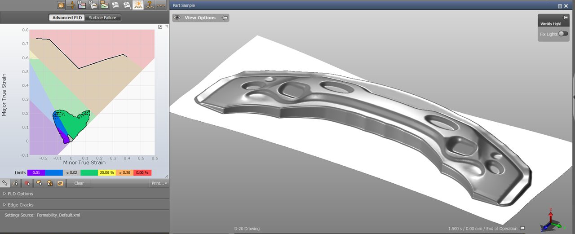575x234 pixels.
Task: Click the Clear button
Action: tap(79, 183)
